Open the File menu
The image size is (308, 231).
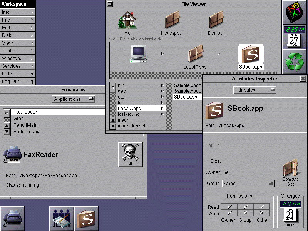18,20
